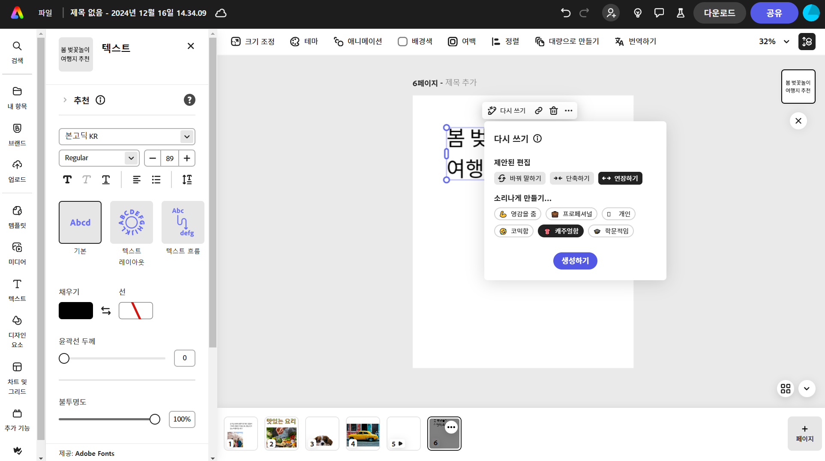Click the list formatting icon
Image resolution: width=825 pixels, height=461 pixels.
point(156,180)
